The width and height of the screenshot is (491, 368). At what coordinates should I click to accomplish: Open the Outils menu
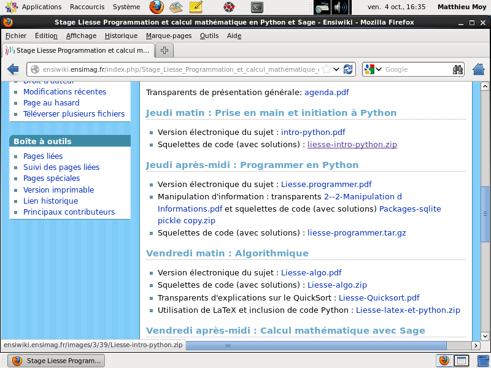point(209,36)
